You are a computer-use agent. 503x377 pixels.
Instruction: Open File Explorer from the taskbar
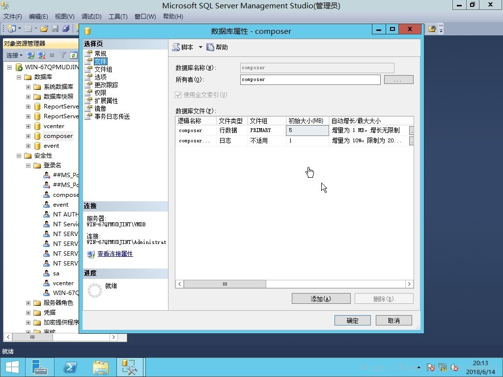point(101,367)
